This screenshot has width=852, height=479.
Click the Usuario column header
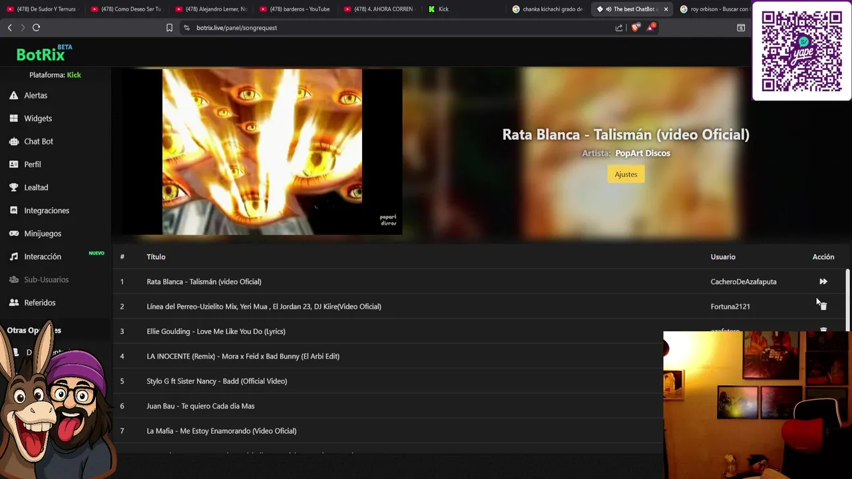(x=723, y=257)
